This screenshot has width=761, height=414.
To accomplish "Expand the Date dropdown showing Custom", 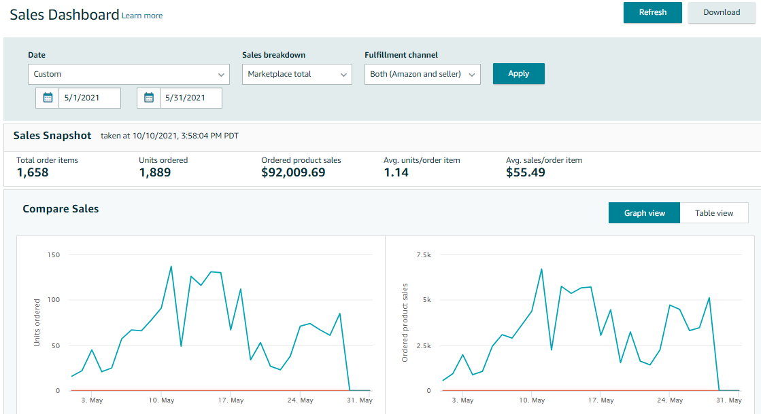I will 129,74.
